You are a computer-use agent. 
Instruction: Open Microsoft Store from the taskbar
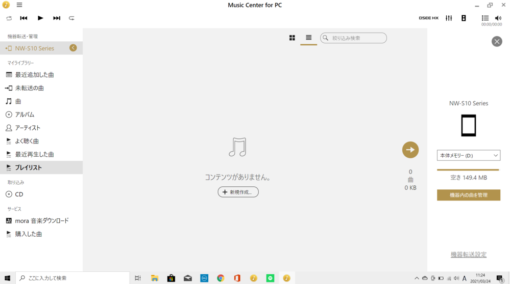click(x=171, y=278)
